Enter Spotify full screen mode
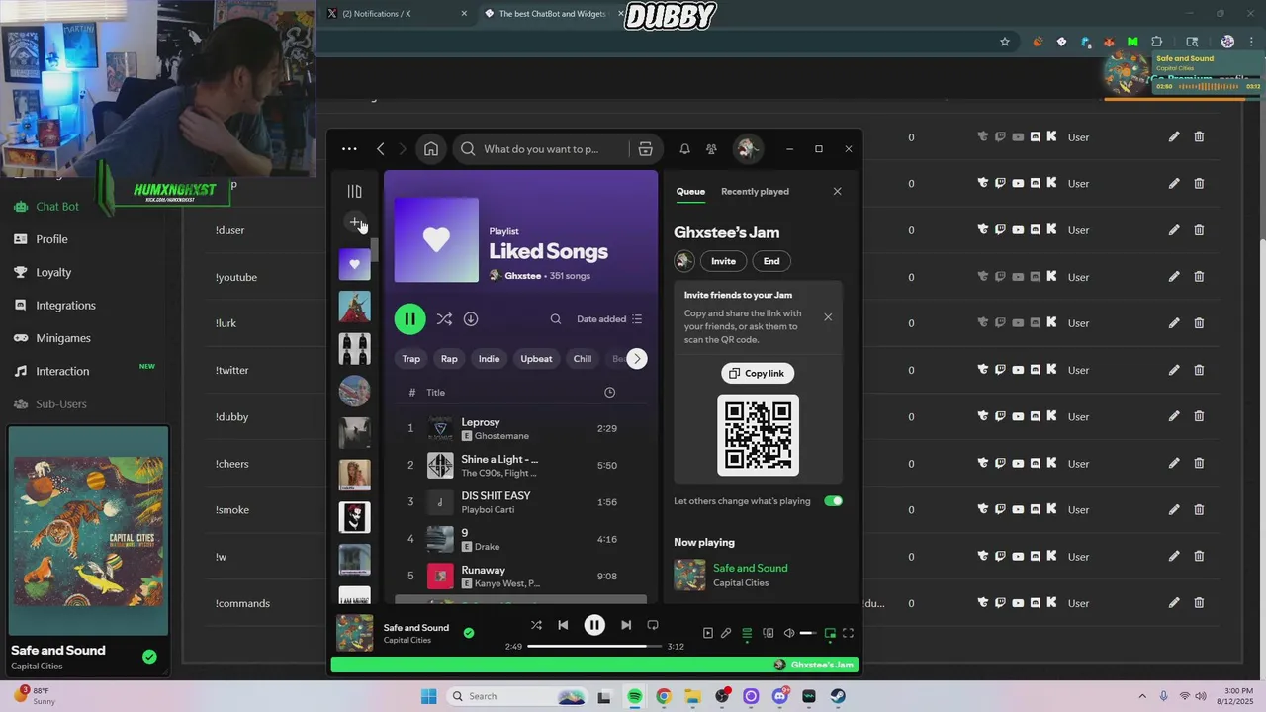1266x712 pixels. point(848,633)
